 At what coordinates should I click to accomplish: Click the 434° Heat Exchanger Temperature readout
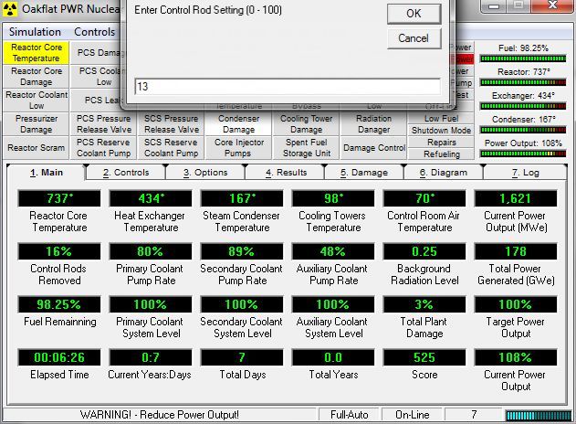point(151,198)
